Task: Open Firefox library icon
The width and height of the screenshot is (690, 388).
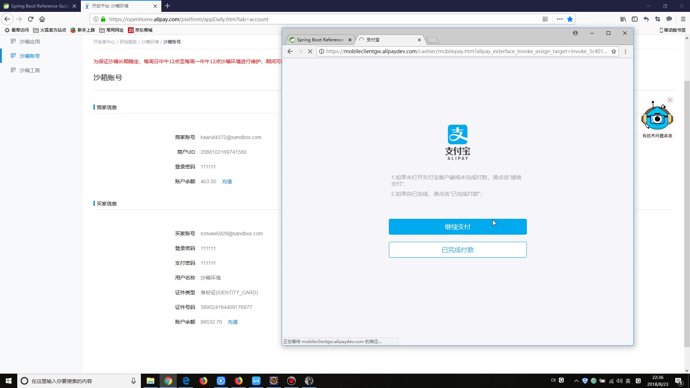Action: click(x=623, y=19)
